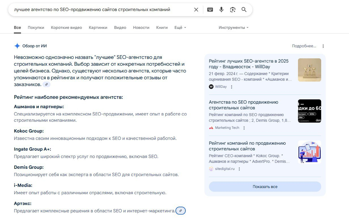Open the Книги tab
Image resolution: width=349 pixels, height=220 pixels.
162,28
